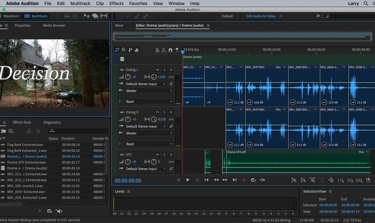Switch to Multitrack view
375x223 pixels.
click(36, 16)
